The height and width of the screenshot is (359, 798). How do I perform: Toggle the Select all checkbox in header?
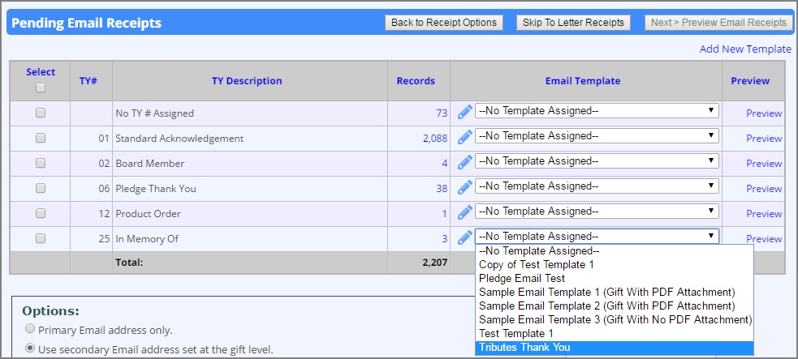(x=41, y=88)
